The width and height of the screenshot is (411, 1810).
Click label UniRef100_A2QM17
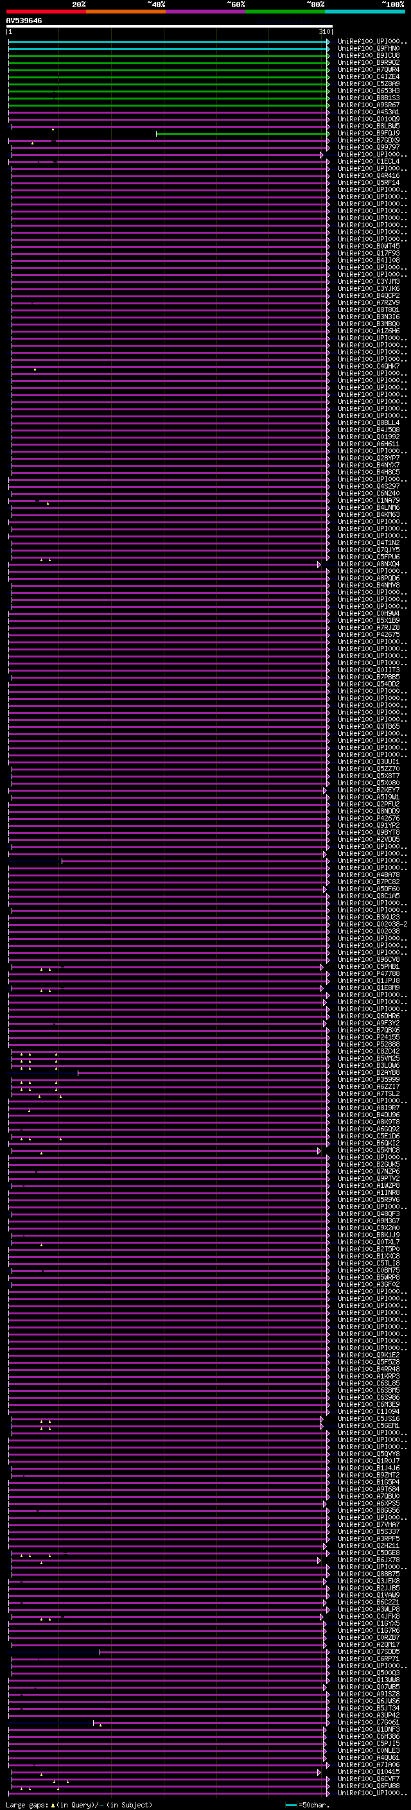coord(369,1644)
